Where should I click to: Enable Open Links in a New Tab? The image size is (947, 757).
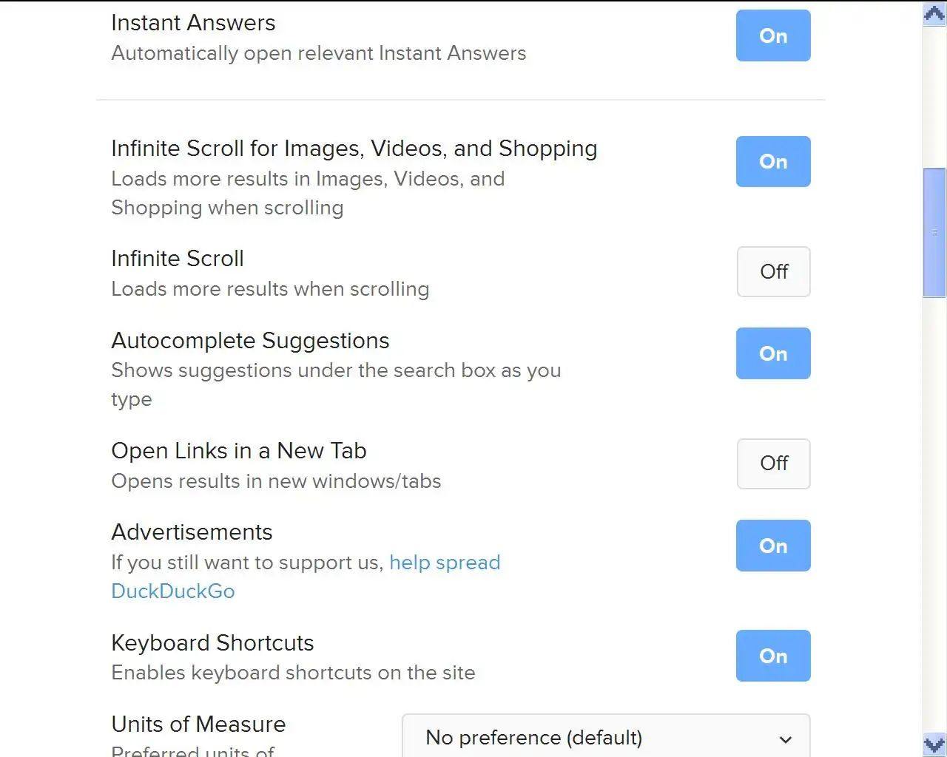pyautogui.click(x=773, y=464)
